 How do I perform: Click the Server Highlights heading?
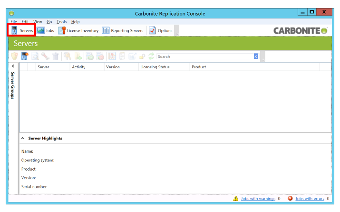(45, 138)
